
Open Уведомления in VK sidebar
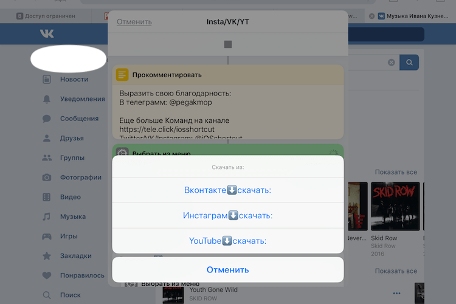point(82,99)
